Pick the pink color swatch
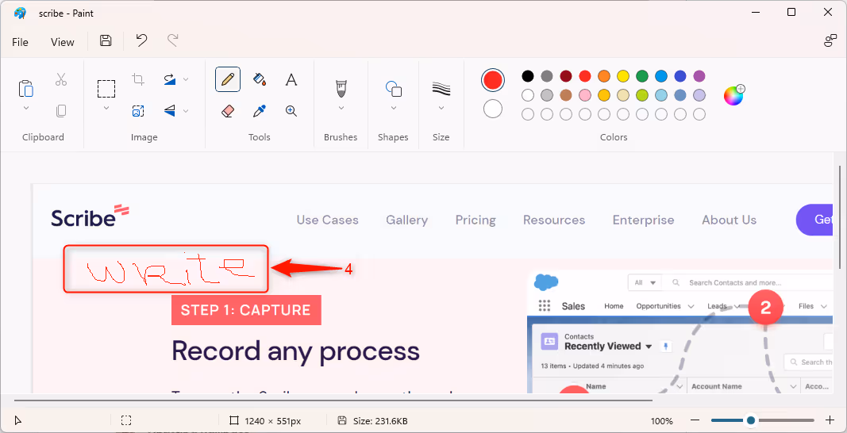 584,96
